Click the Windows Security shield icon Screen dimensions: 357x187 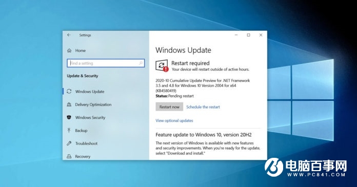[x=69, y=117]
